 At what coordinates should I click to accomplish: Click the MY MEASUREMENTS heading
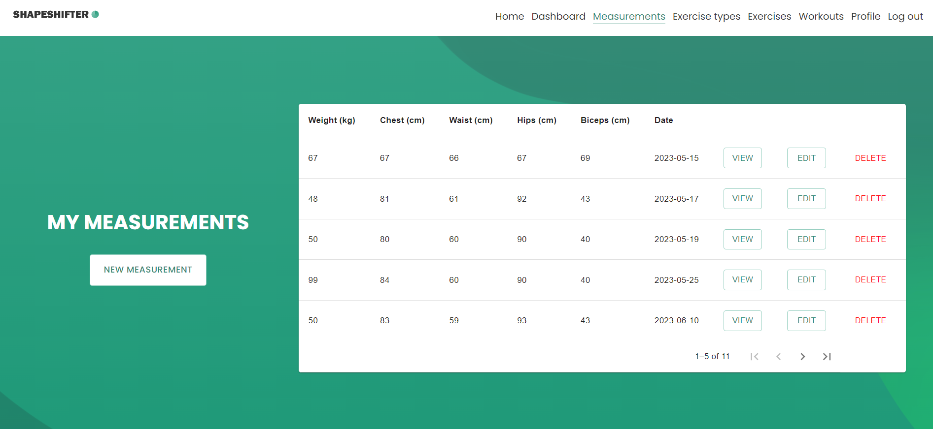pyautogui.click(x=148, y=222)
